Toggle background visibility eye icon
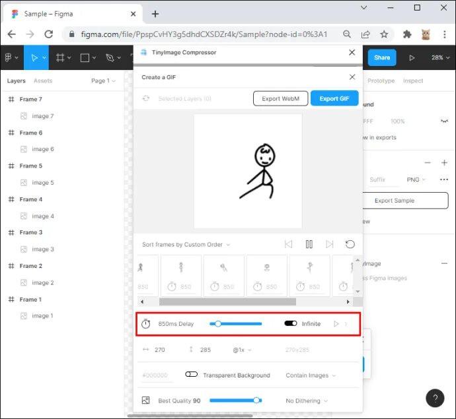Image resolution: width=456 pixels, height=419 pixels. [x=444, y=121]
